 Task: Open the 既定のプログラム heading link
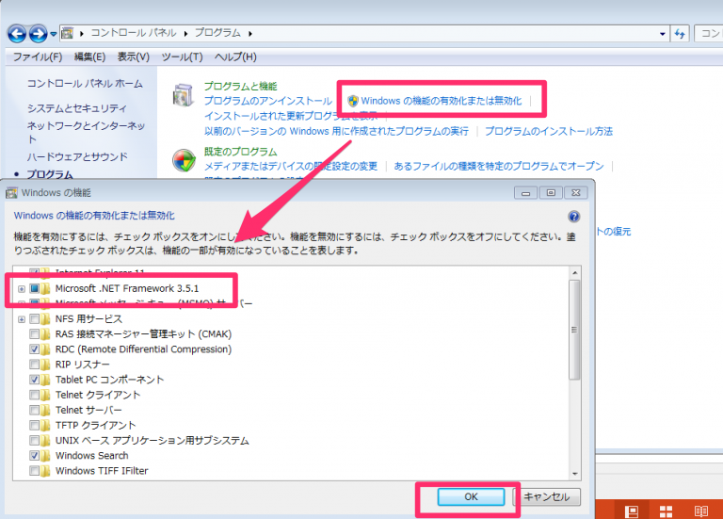click(x=240, y=152)
